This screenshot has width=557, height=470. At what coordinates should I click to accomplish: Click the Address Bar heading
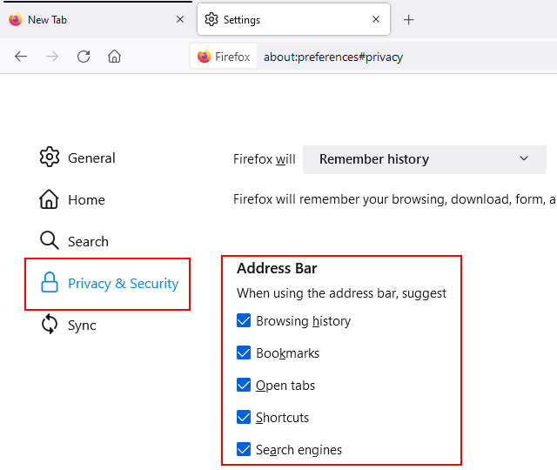[277, 268]
